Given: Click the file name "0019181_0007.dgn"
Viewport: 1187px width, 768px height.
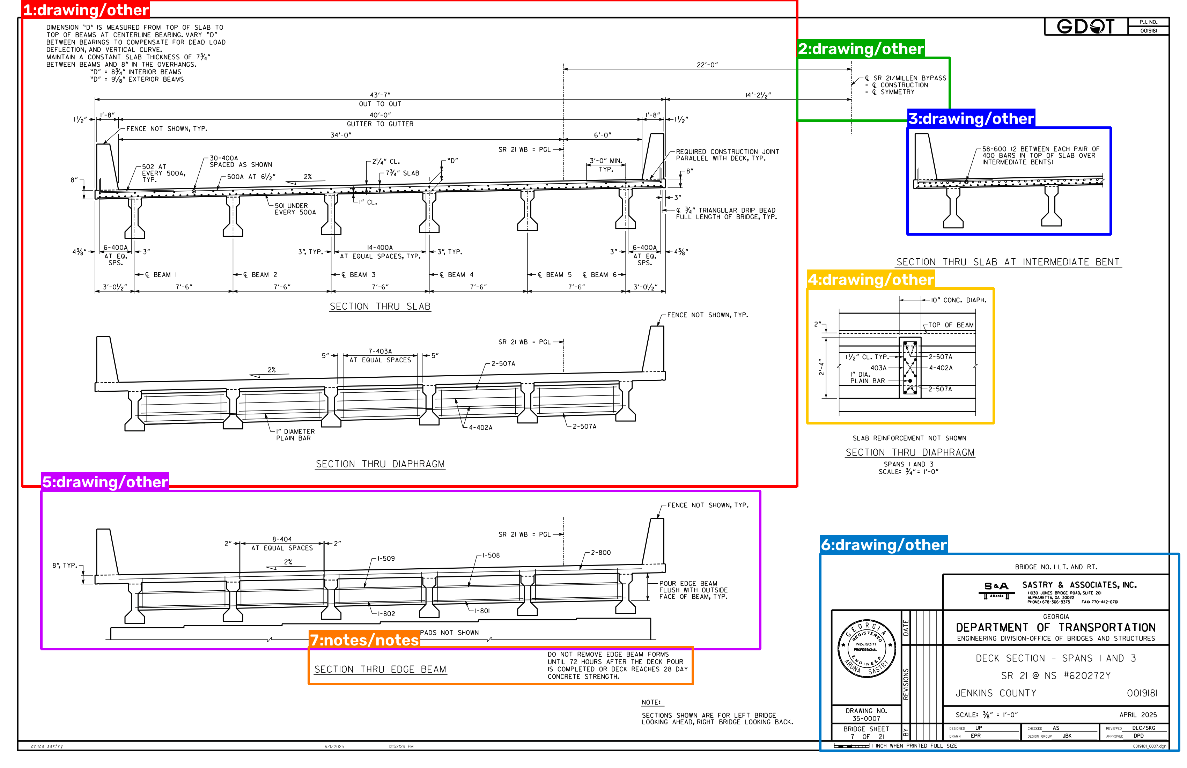Looking at the screenshot, I should click(1149, 746).
